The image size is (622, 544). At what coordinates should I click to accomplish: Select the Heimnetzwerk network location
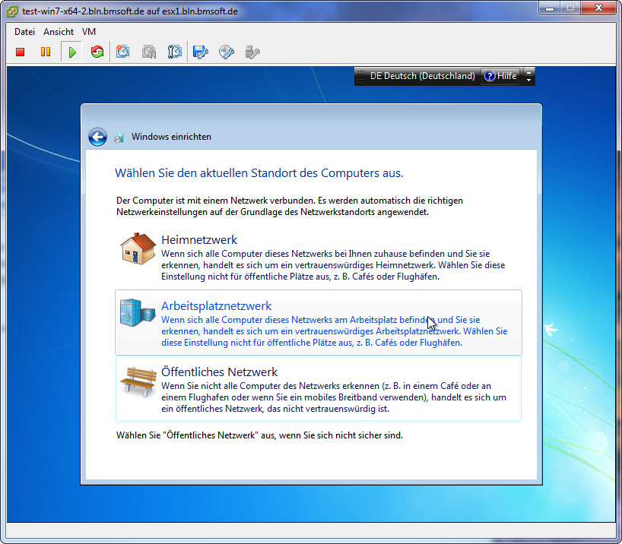(x=318, y=258)
